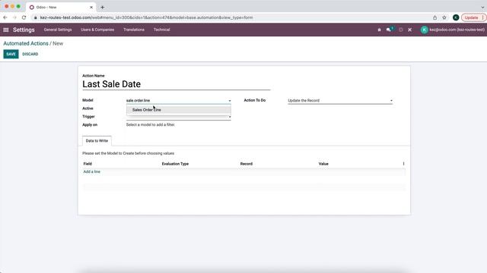The image size is (487, 273).
Task: Click 'Please set the Model to Create' notice
Action: pos(129,153)
